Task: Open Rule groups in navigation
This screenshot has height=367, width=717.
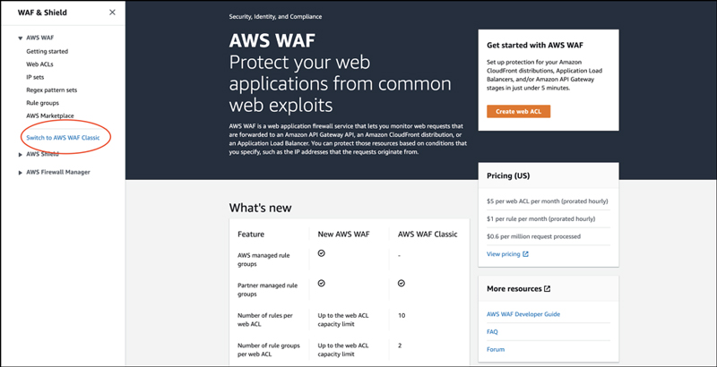Action: coord(43,103)
